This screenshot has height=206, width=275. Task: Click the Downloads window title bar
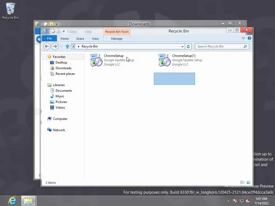139,24
